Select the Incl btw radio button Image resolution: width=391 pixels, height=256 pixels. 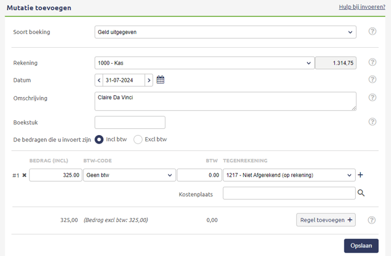(99, 139)
